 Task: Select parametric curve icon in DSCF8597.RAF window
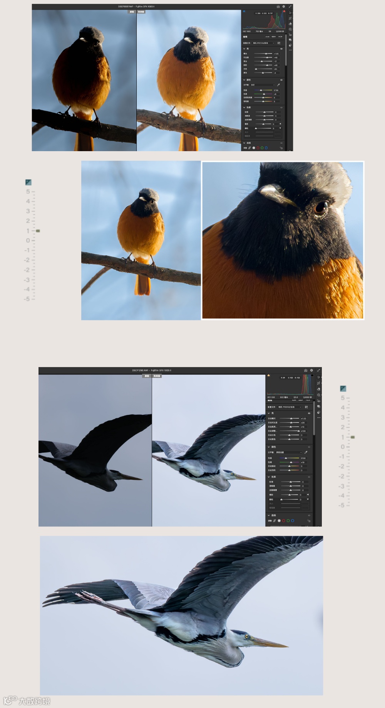coord(249,148)
